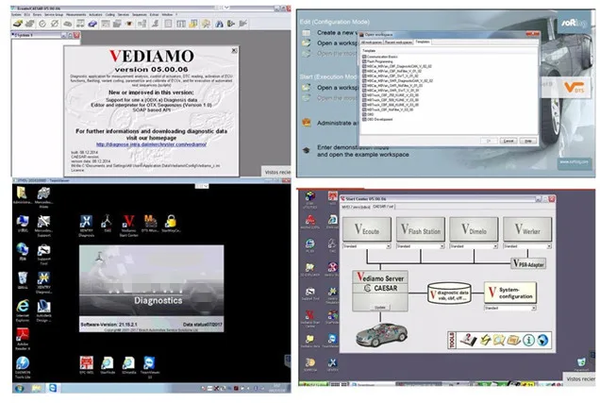Open the Internet Explorer desktop shortcut
The image size is (600, 403).
pyautogui.click(x=23, y=311)
